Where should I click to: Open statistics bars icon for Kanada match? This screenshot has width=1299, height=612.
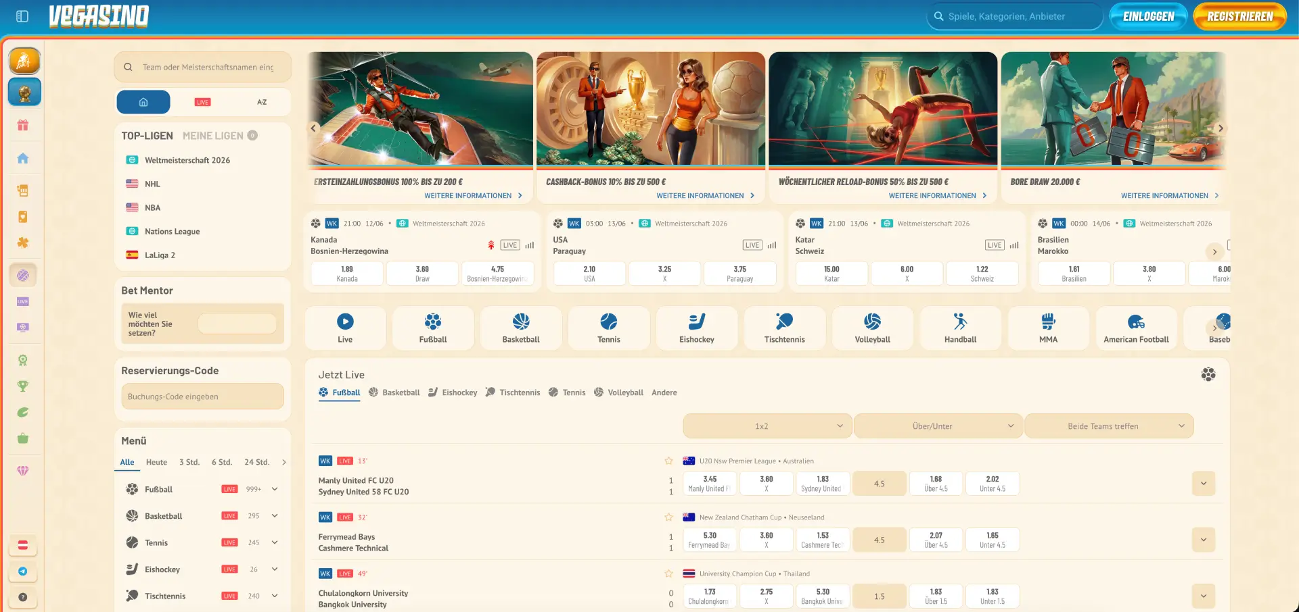click(x=530, y=245)
